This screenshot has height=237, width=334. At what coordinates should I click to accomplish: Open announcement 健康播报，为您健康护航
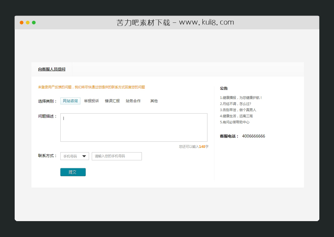(x=241, y=98)
